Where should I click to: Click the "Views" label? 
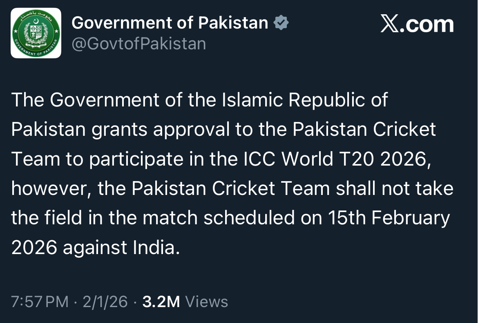coord(207,302)
